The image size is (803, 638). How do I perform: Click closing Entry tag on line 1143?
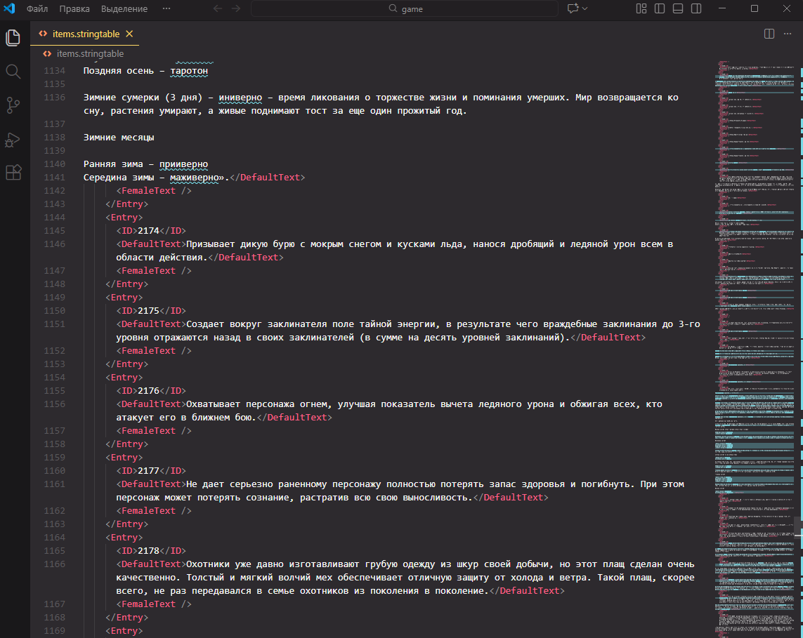click(x=127, y=204)
